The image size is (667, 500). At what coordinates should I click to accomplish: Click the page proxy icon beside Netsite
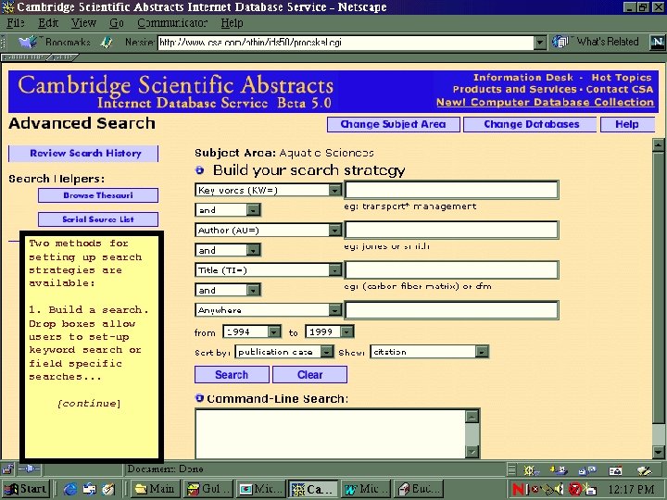click(x=107, y=42)
